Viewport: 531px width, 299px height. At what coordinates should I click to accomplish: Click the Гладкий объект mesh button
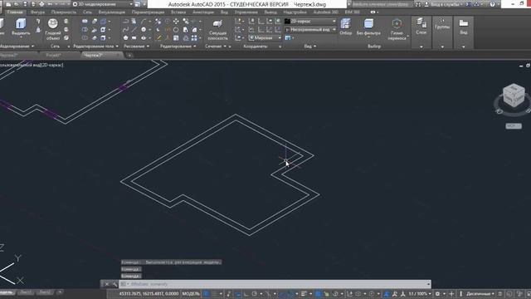(53, 29)
